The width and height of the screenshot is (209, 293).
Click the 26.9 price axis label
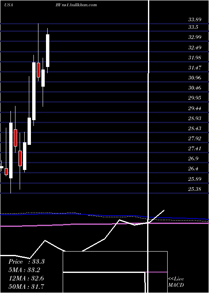point(193,159)
